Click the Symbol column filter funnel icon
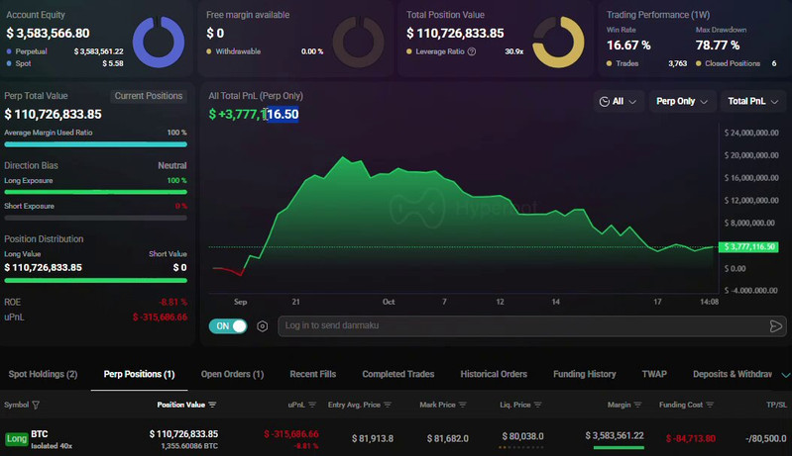 36,405
